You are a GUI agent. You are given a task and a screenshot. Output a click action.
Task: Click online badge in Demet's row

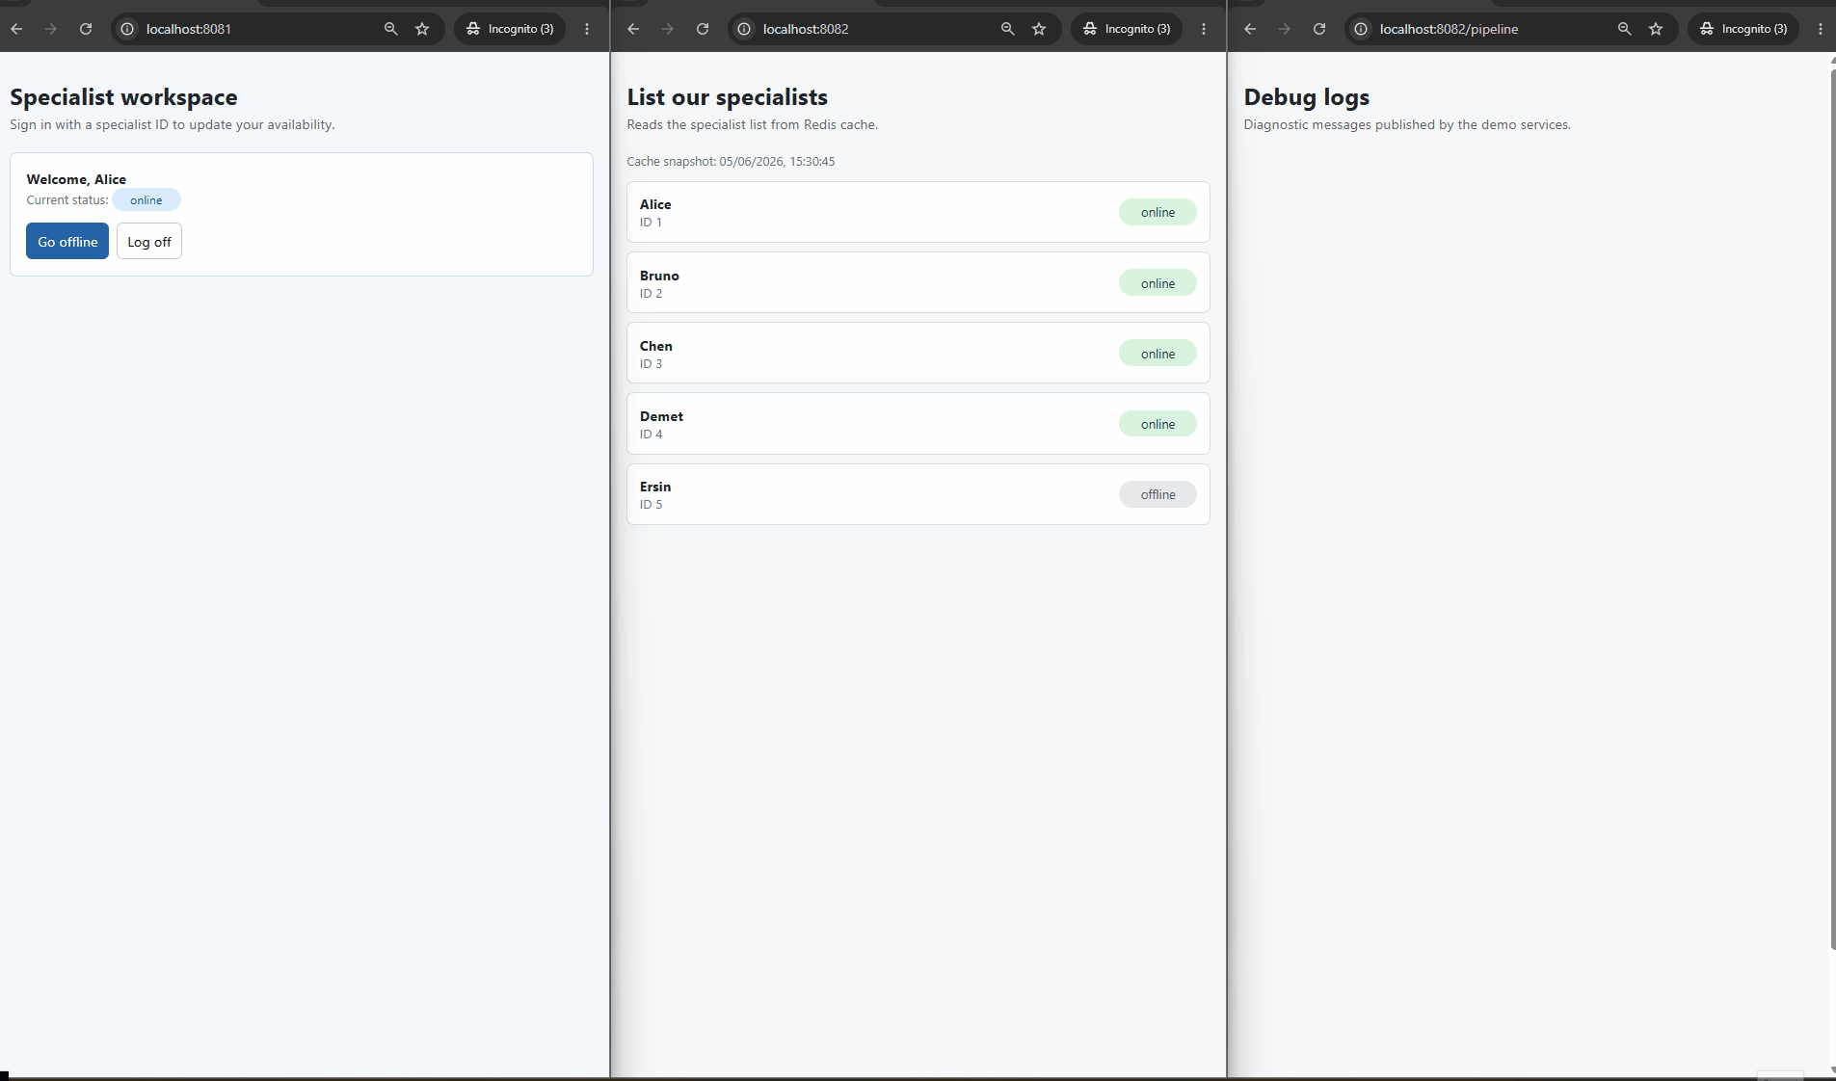1157,424
